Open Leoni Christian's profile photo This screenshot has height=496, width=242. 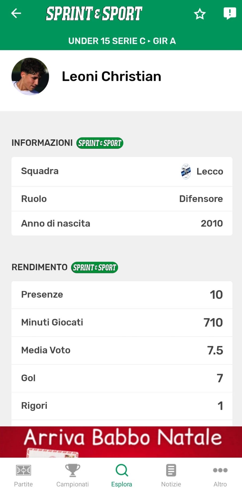point(30,77)
